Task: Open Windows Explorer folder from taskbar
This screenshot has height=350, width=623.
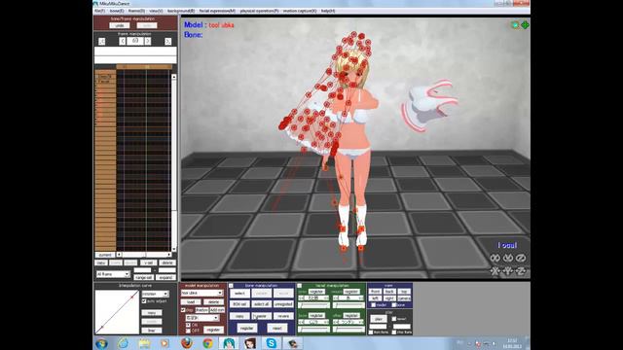Action: click(x=144, y=343)
